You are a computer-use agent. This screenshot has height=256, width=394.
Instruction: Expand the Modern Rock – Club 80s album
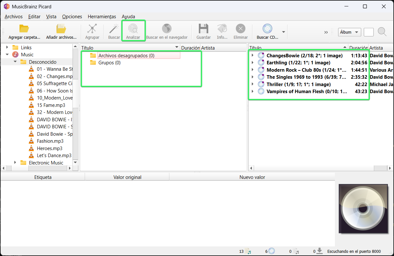(252, 70)
